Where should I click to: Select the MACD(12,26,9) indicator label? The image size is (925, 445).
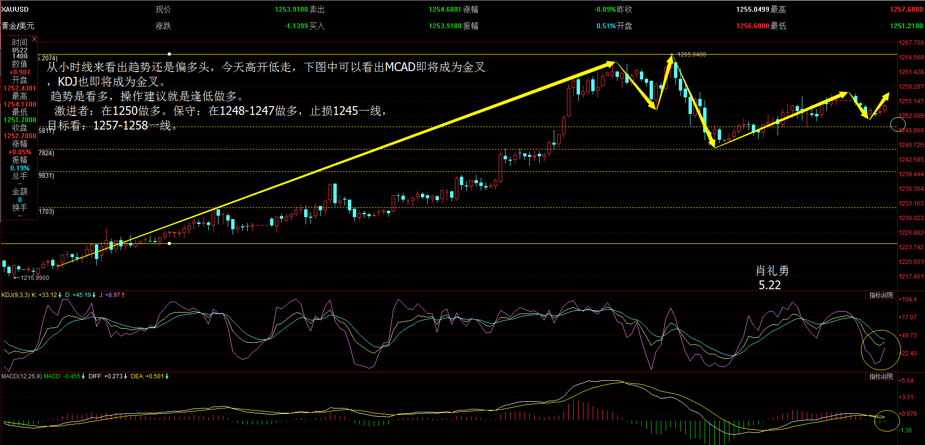pyautogui.click(x=22, y=376)
